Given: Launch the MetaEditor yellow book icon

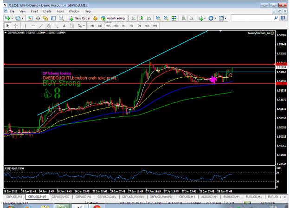Looking at the screenshot, I should point(95,18).
